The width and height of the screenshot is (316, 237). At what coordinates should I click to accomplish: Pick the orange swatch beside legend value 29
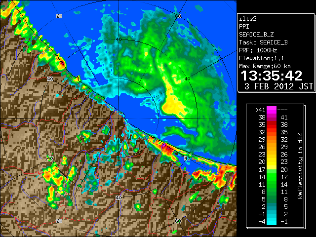tap(272, 140)
